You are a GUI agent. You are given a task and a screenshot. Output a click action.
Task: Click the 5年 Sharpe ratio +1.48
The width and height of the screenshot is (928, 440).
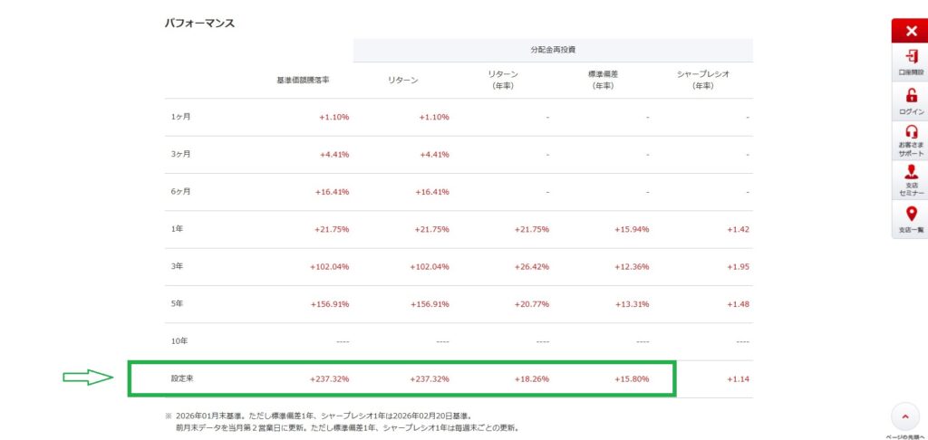(x=738, y=304)
